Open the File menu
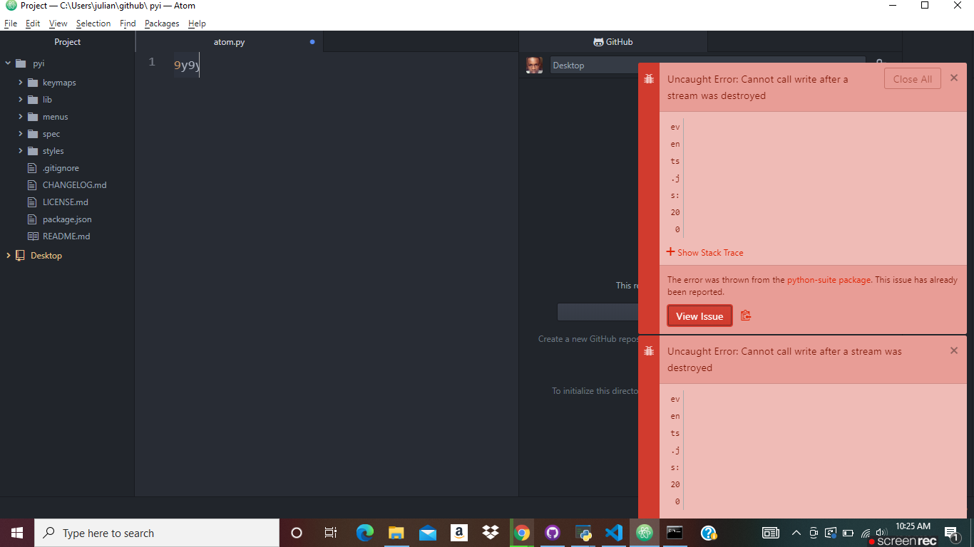The image size is (974, 547). (x=11, y=24)
